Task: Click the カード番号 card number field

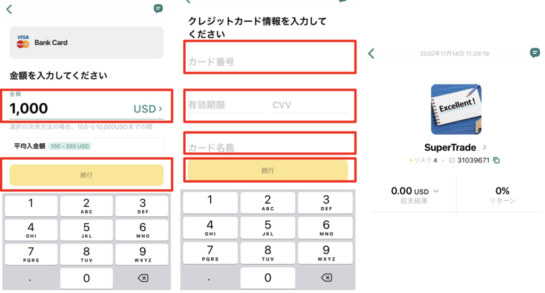Action: pyautogui.click(x=268, y=62)
